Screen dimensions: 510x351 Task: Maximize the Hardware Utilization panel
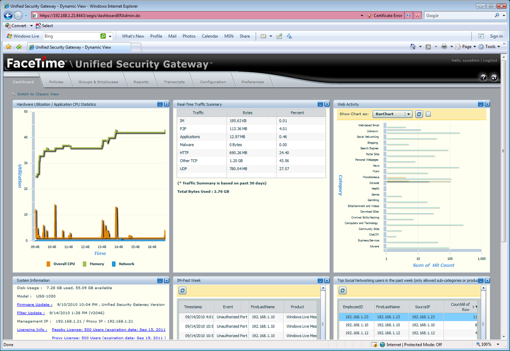click(166, 104)
